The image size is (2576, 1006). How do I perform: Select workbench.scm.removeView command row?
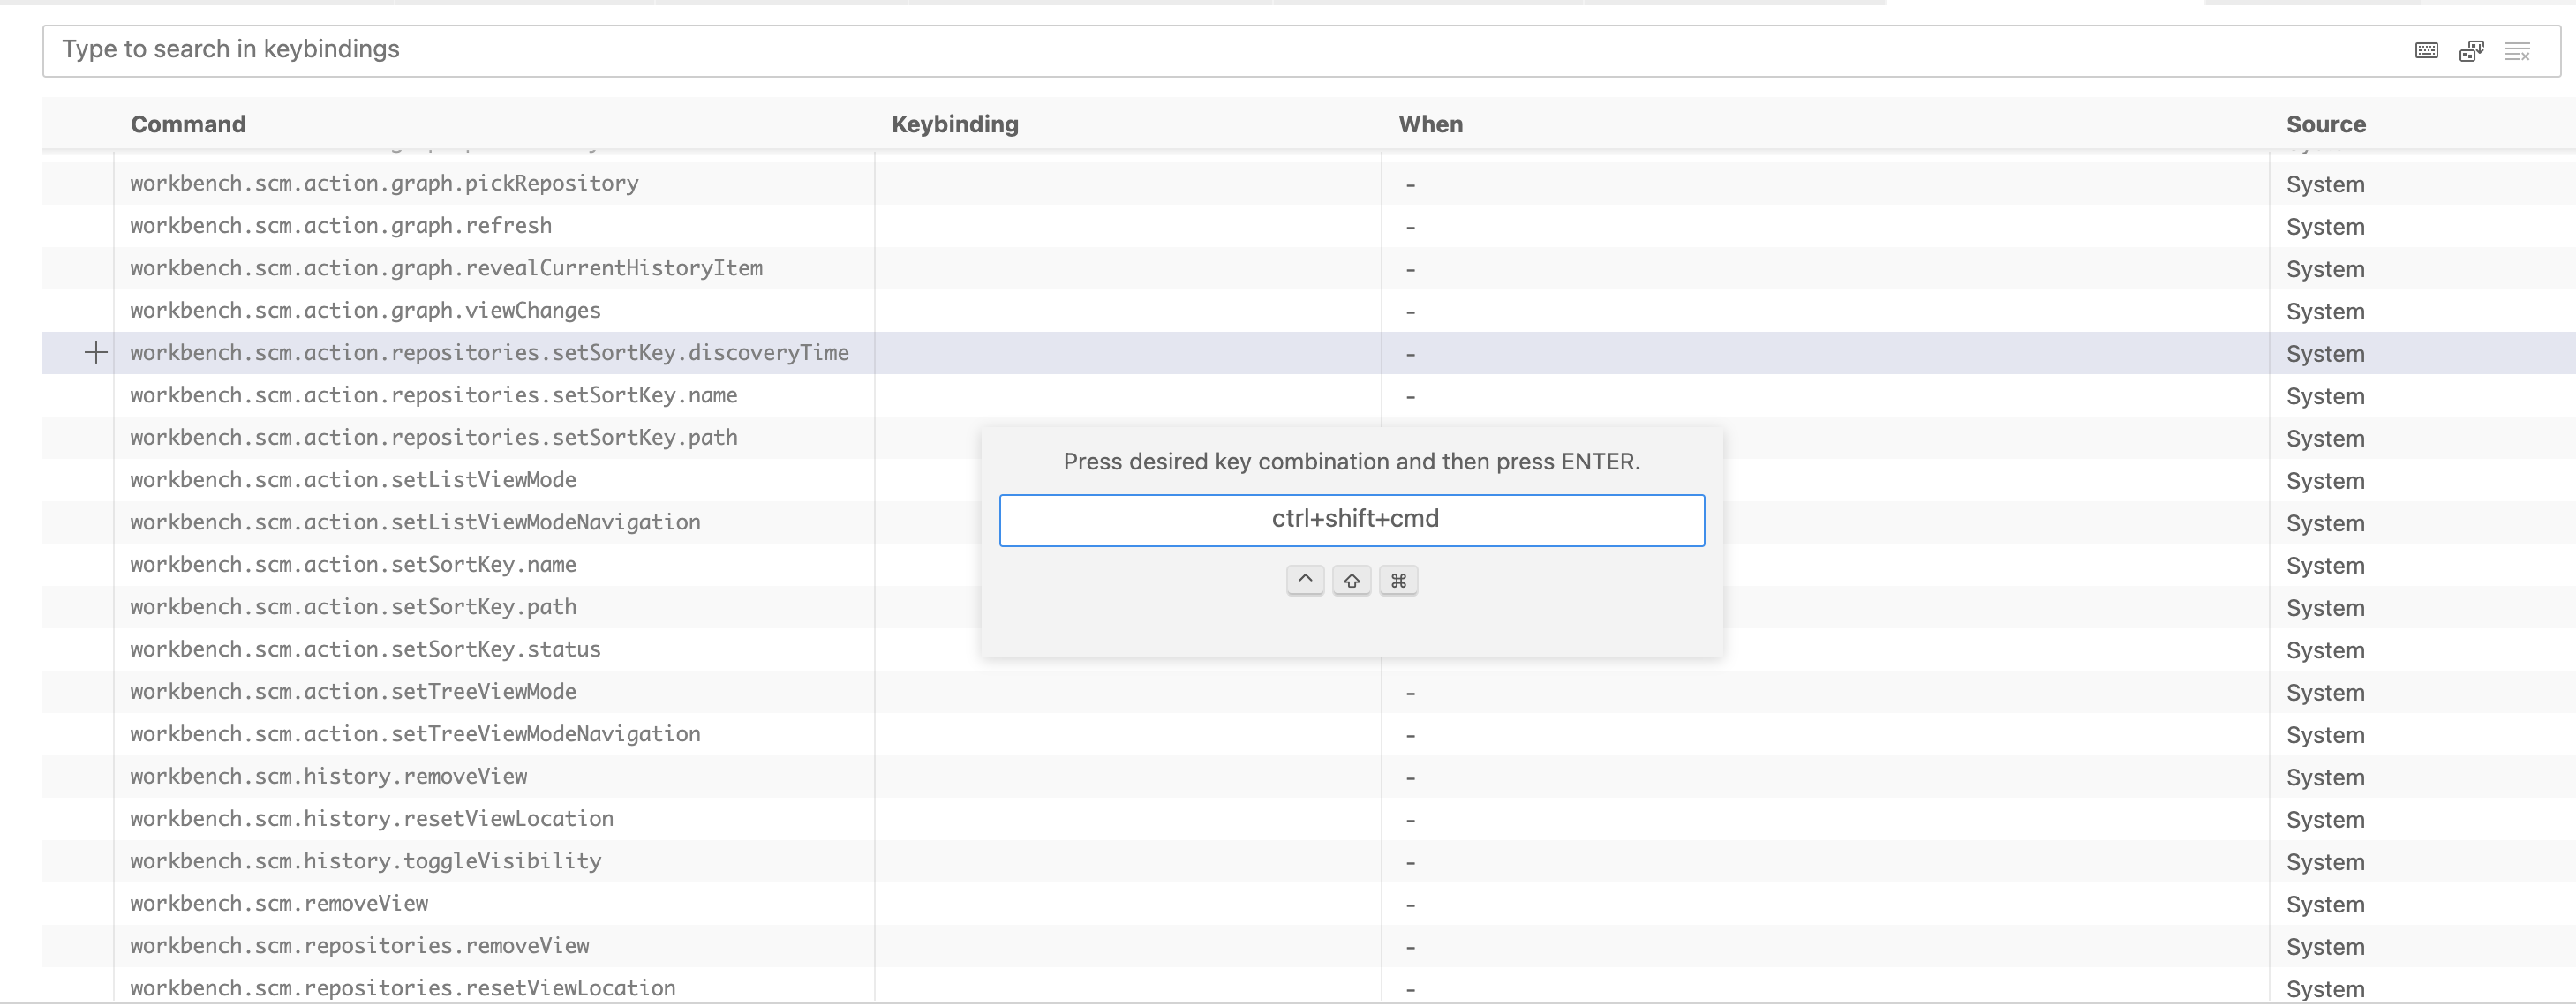coord(279,904)
